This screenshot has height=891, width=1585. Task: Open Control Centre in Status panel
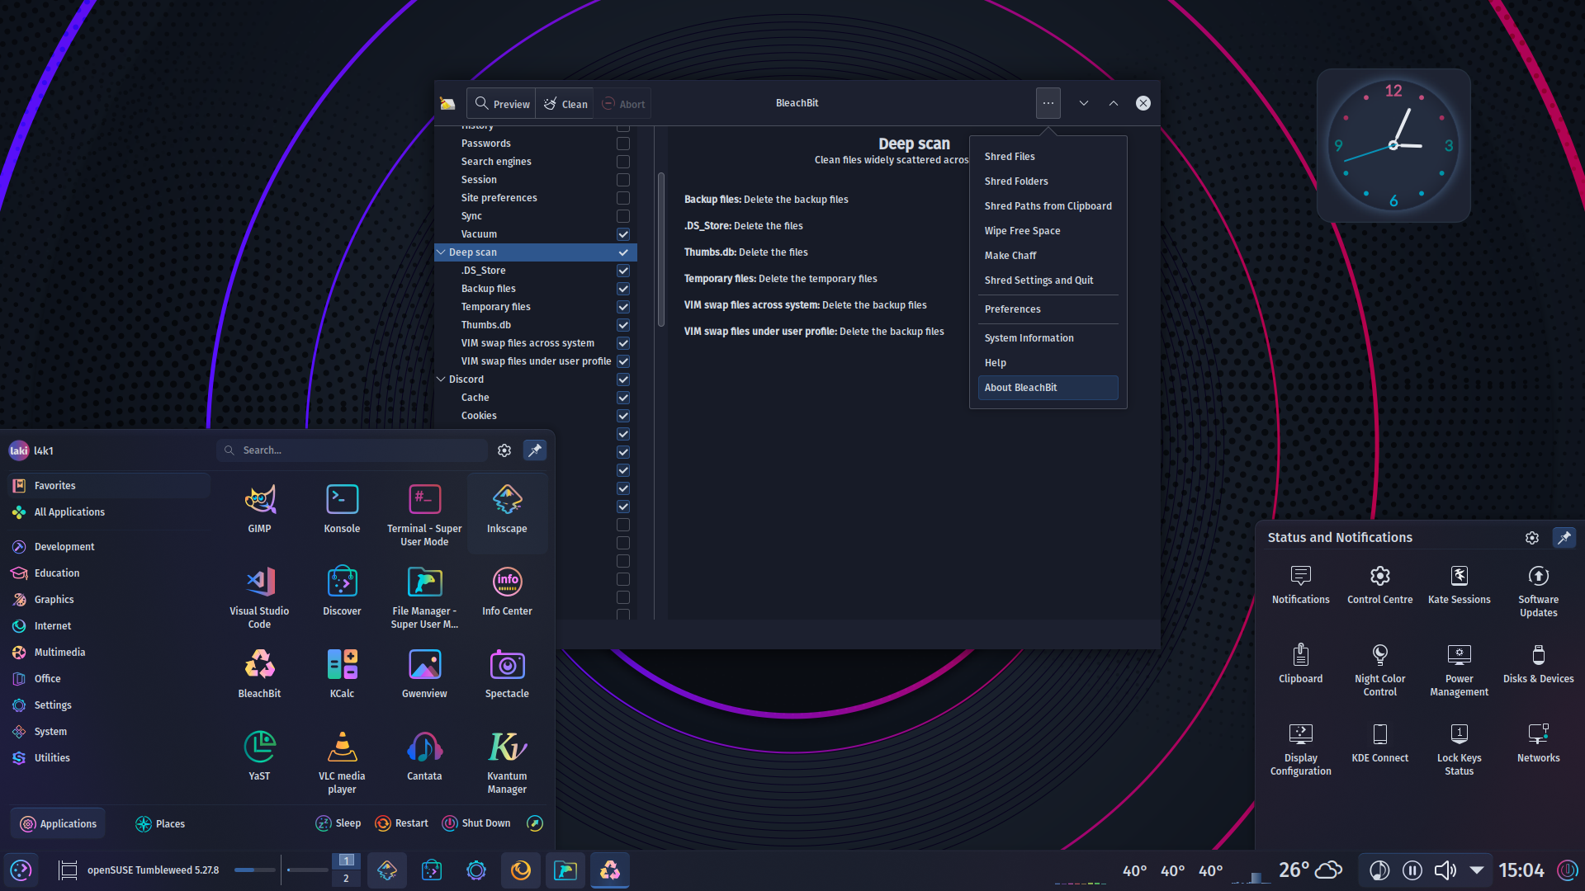pyautogui.click(x=1379, y=586)
